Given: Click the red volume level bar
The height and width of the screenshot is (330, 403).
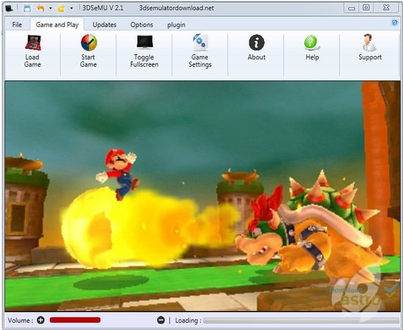Looking at the screenshot, I should (x=75, y=320).
